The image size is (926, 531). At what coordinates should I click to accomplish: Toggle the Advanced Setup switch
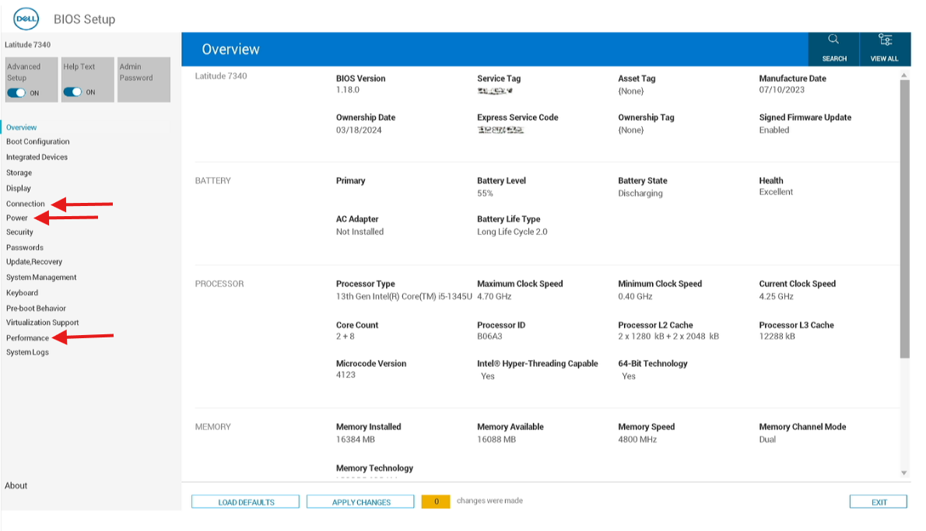click(16, 93)
